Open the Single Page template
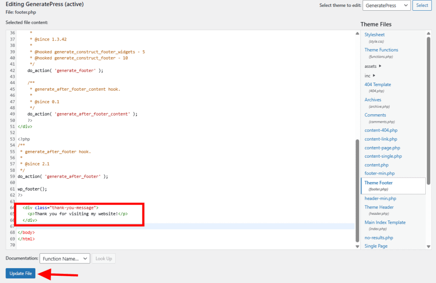 (x=376, y=246)
